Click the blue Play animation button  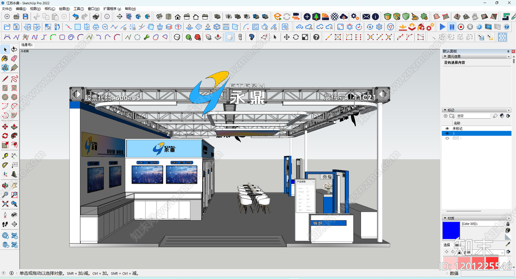click(442, 27)
